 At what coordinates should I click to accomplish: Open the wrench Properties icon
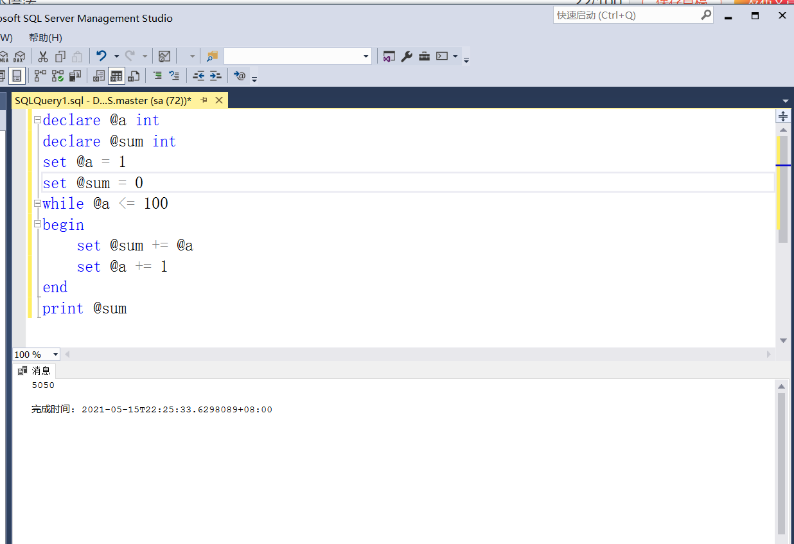tap(407, 57)
